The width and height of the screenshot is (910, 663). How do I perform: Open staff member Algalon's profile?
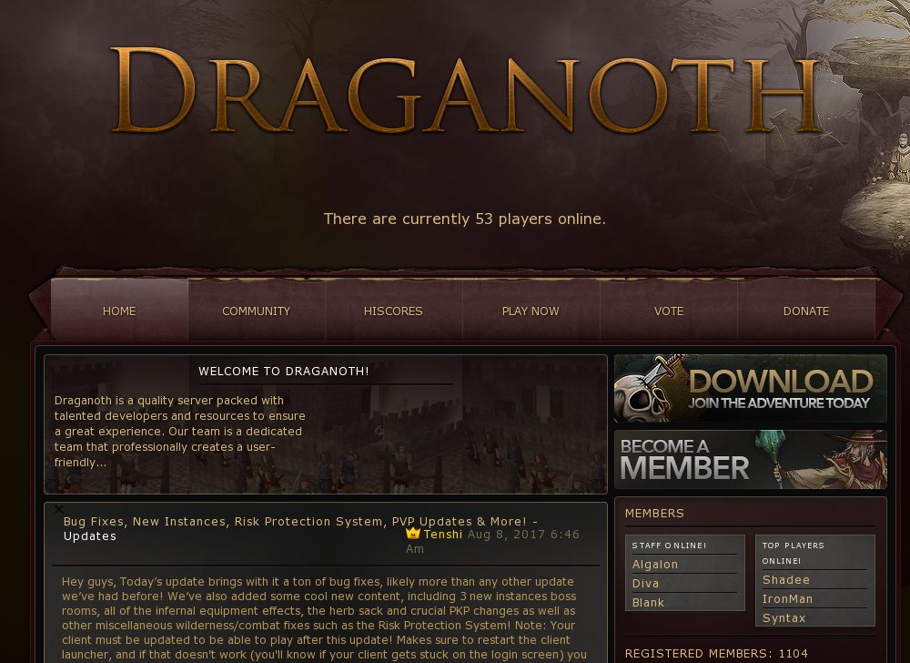pyautogui.click(x=654, y=565)
